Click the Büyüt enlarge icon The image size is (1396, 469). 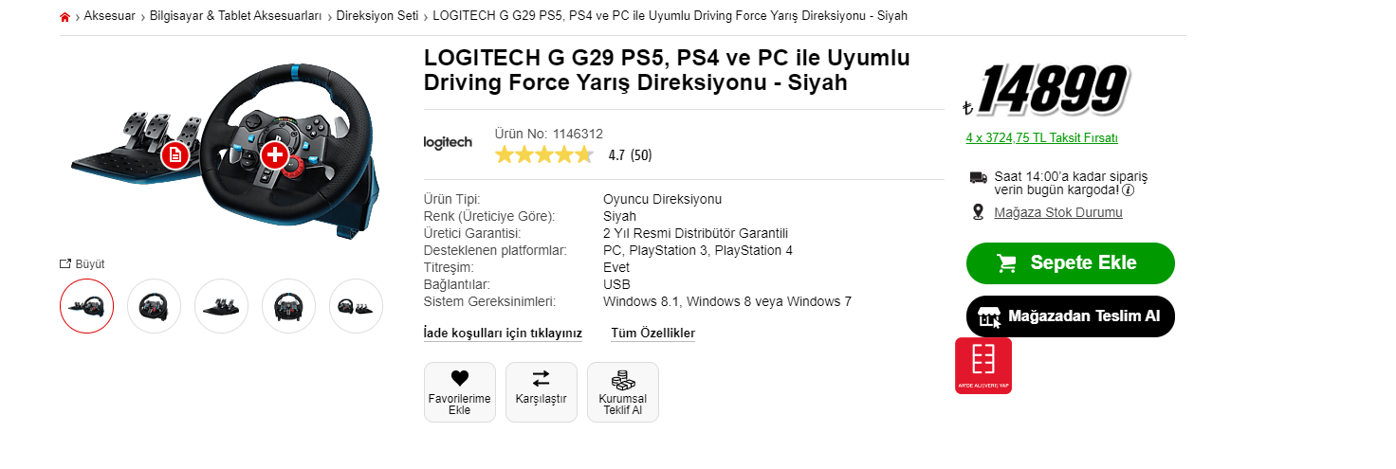coord(65,264)
